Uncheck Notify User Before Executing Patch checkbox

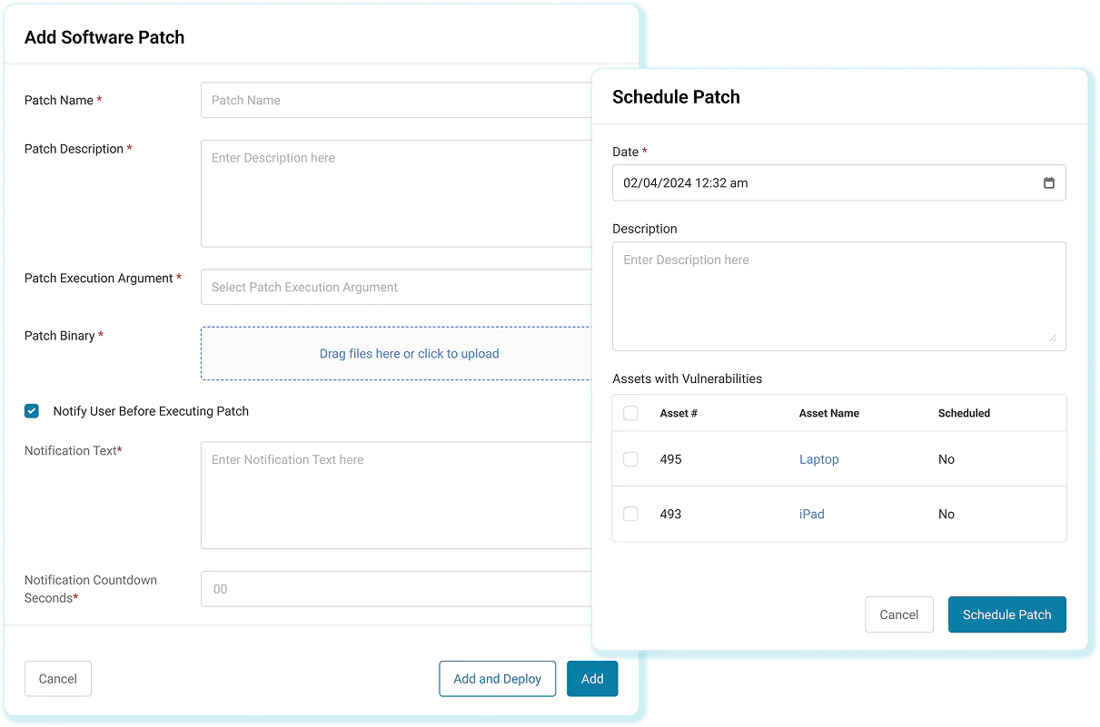(x=32, y=411)
